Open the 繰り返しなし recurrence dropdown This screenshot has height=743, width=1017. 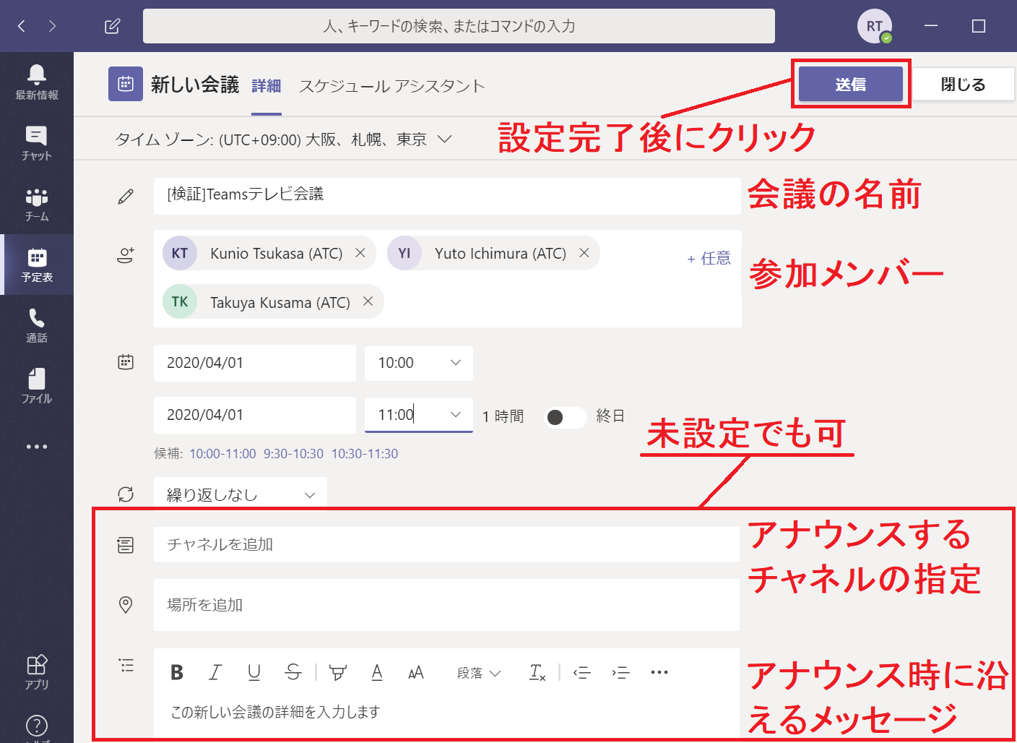(x=241, y=494)
